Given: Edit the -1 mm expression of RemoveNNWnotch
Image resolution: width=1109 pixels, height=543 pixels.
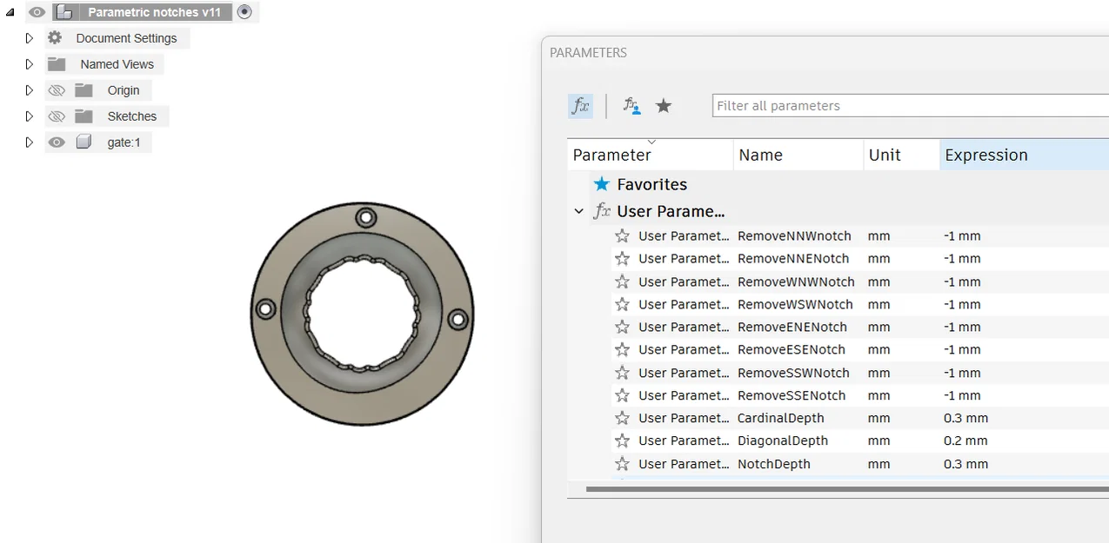Looking at the screenshot, I should click(962, 236).
